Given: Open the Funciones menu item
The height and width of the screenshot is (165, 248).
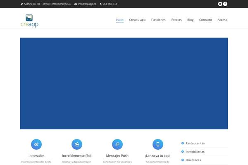Looking at the screenshot, I should 158,20.
